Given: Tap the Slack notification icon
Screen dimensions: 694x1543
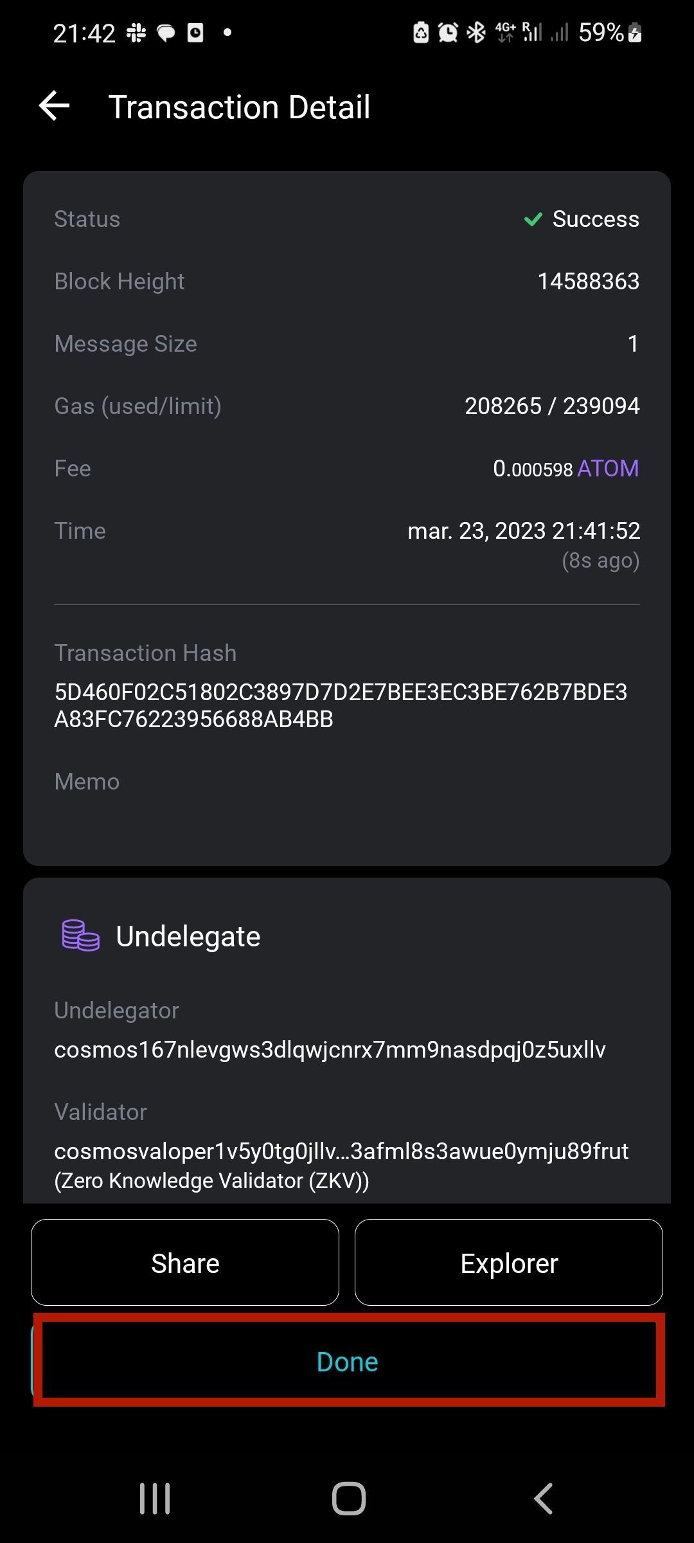Looking at the screenshot, I should pyautogui.click(x=136, y=33).
